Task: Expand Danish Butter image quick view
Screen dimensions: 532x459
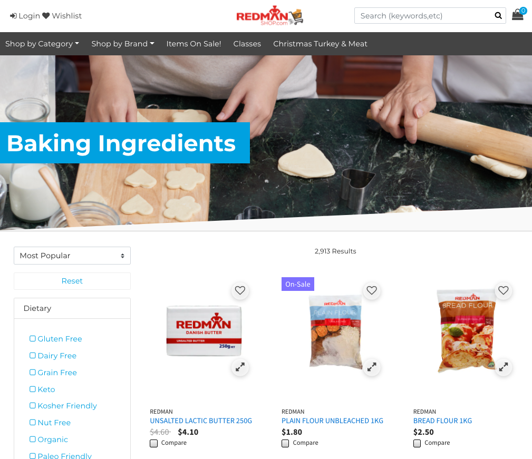Action: click(240, 367)
